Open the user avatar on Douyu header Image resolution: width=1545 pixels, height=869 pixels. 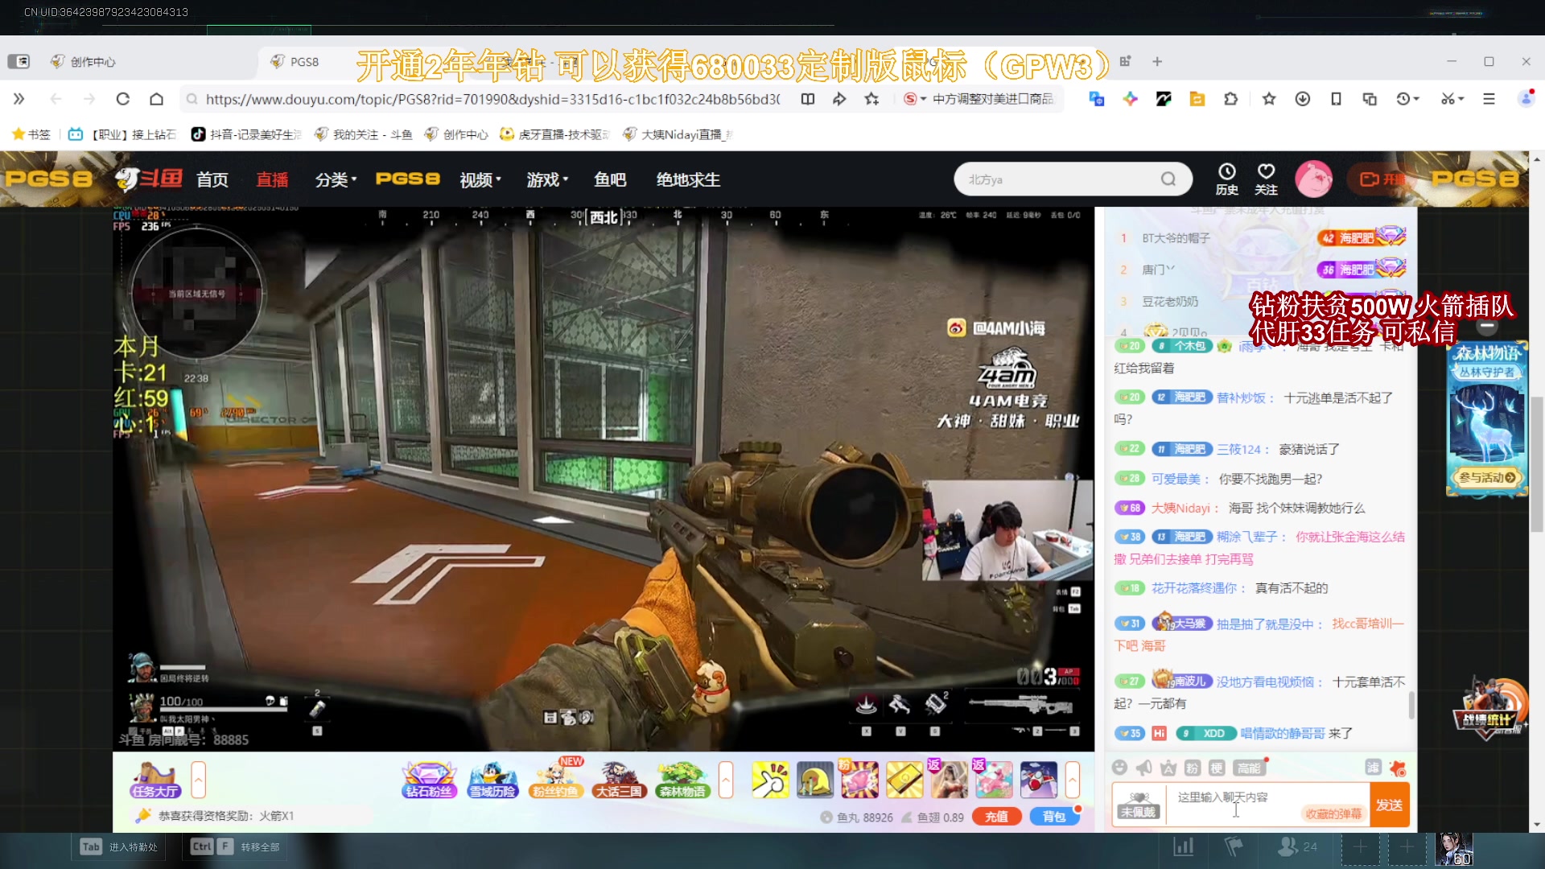tap(1313, 179)
